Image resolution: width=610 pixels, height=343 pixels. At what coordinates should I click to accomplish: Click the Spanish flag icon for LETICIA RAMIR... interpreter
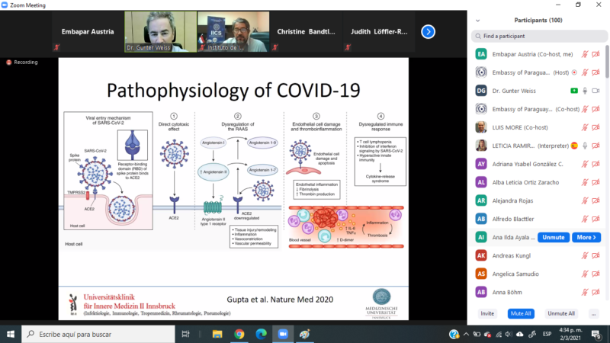(574, 146)
